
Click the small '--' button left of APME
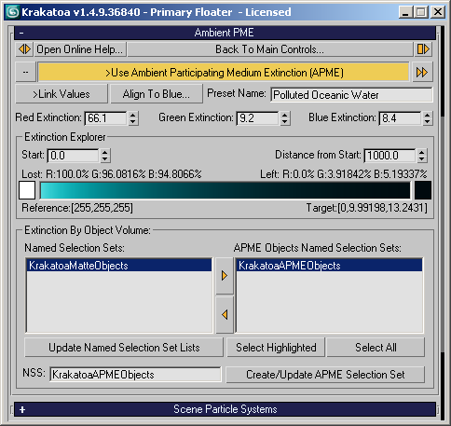[x=25, y=72]
